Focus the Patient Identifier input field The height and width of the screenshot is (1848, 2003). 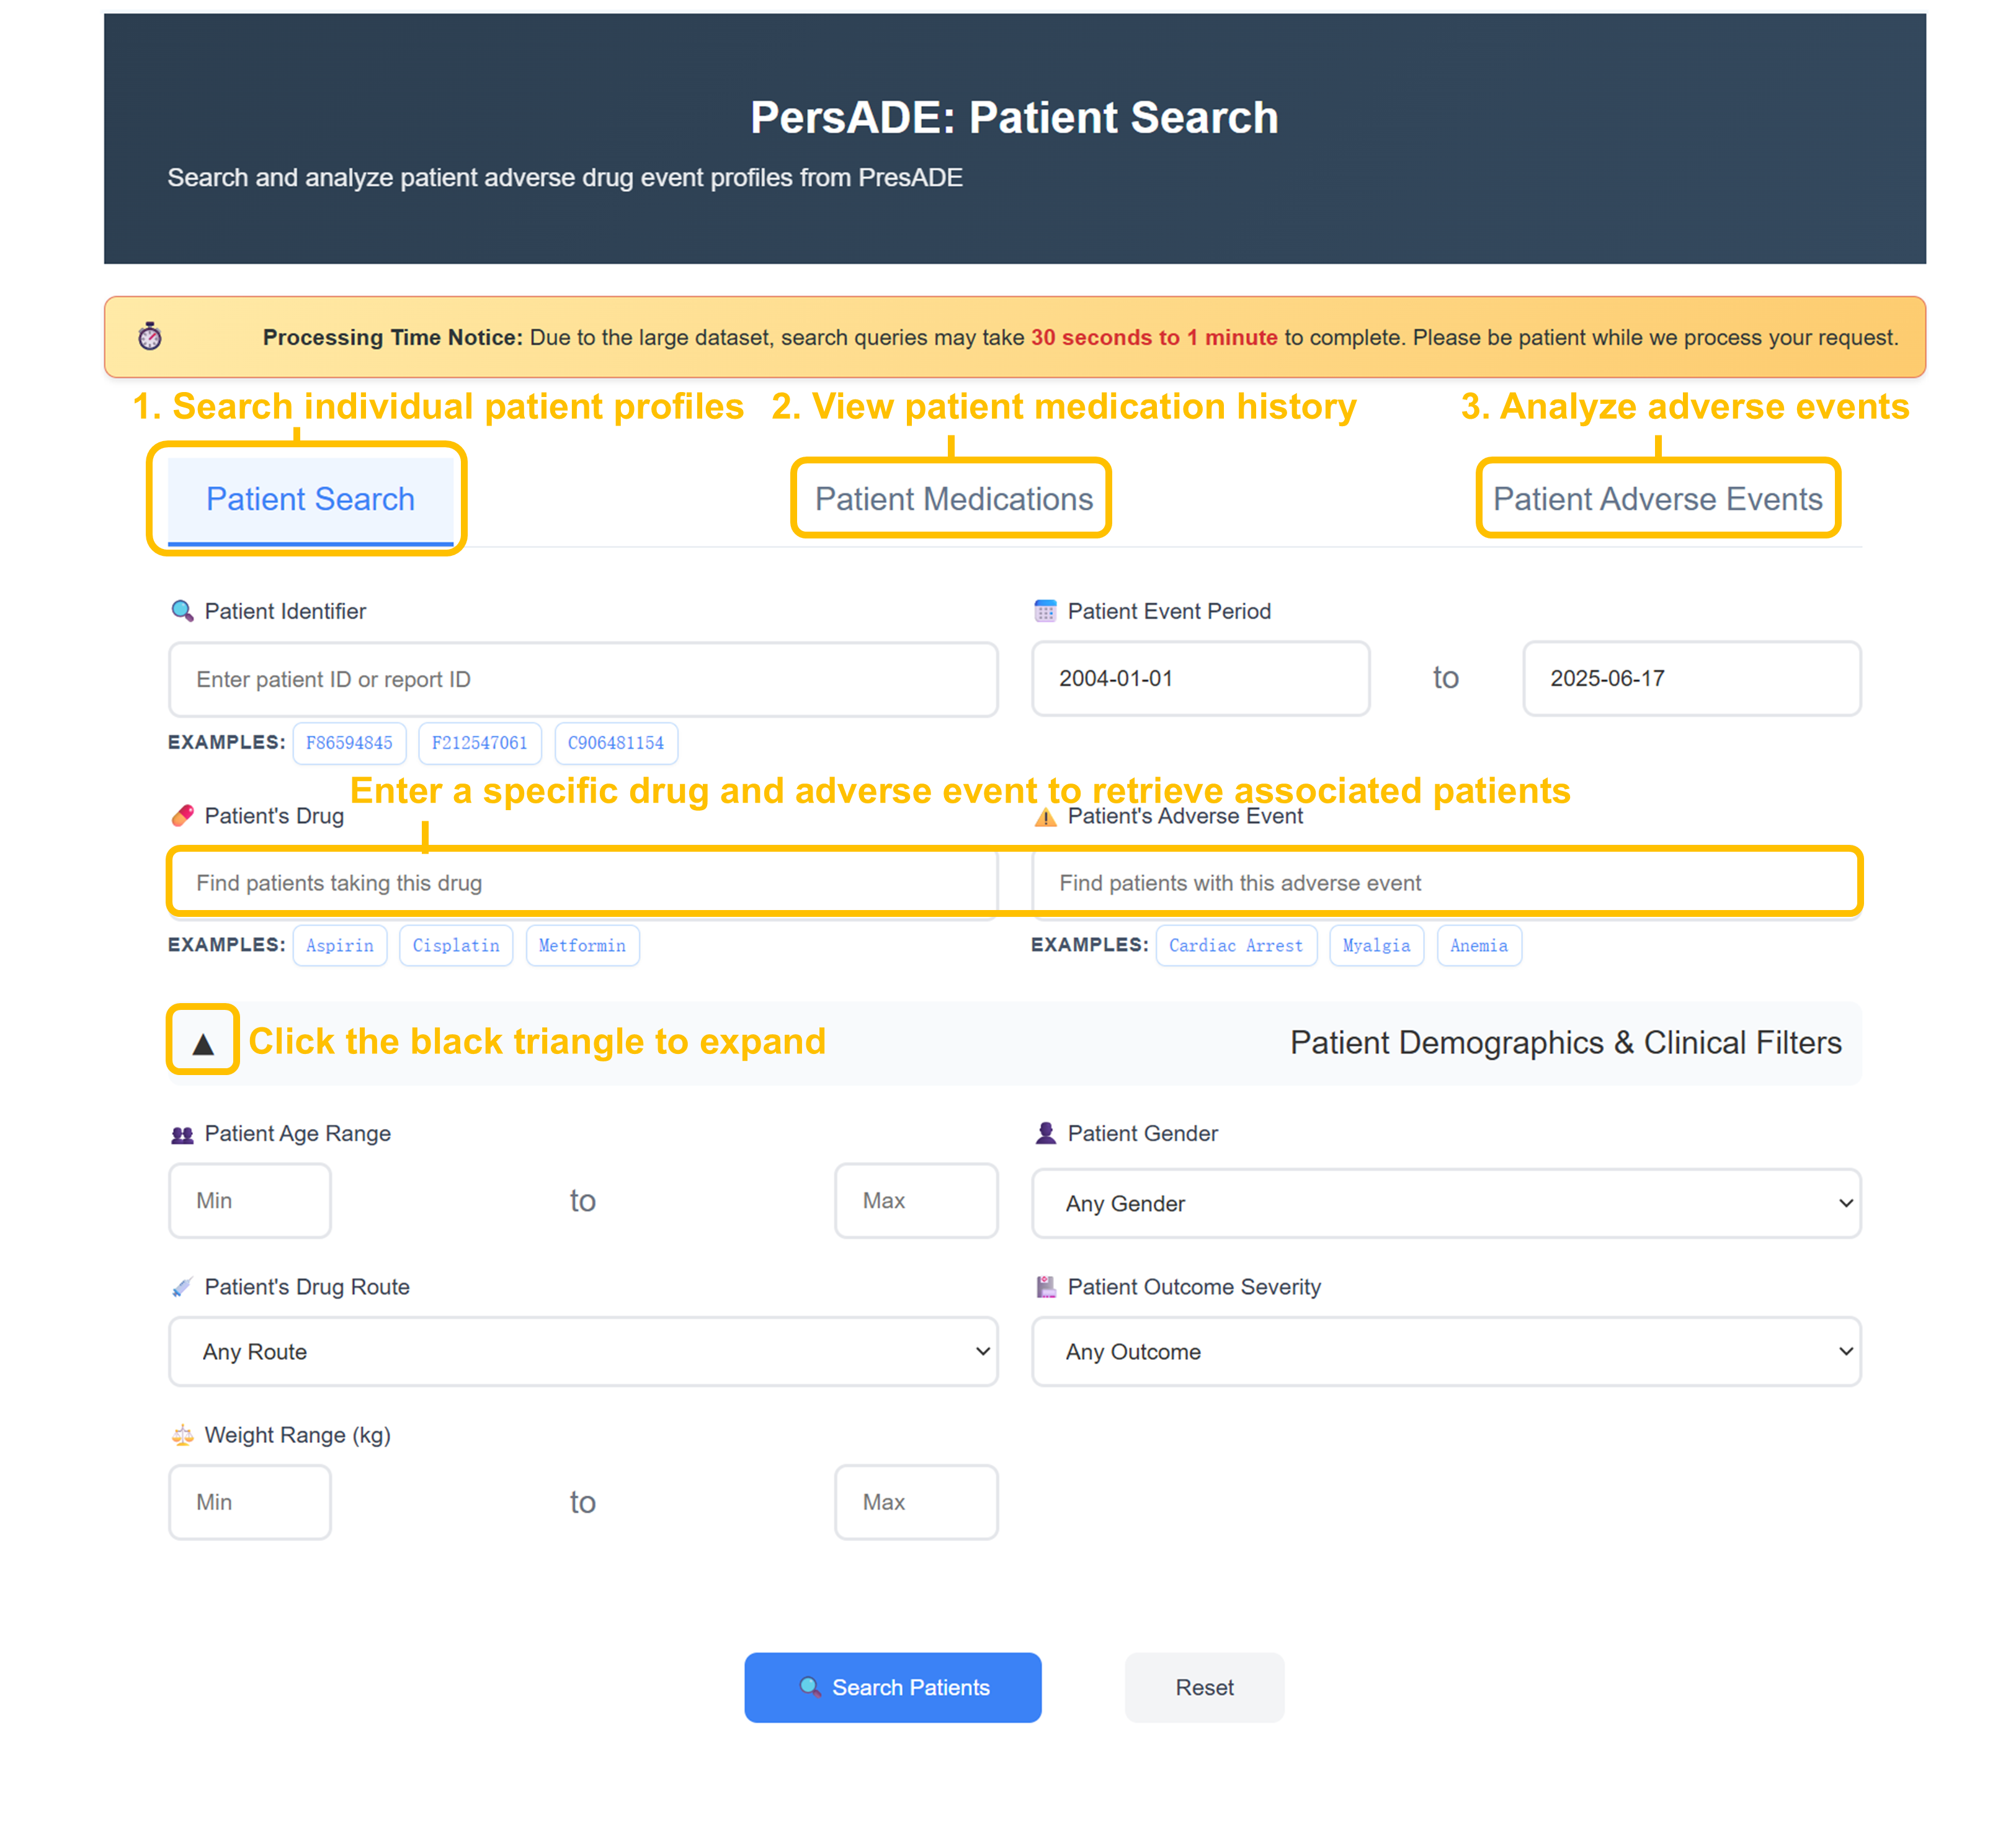[x=583, y=679]
